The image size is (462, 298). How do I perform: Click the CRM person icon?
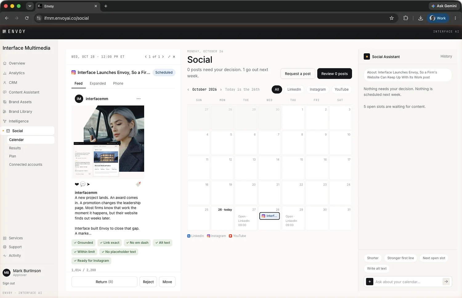tap(5, 83)
